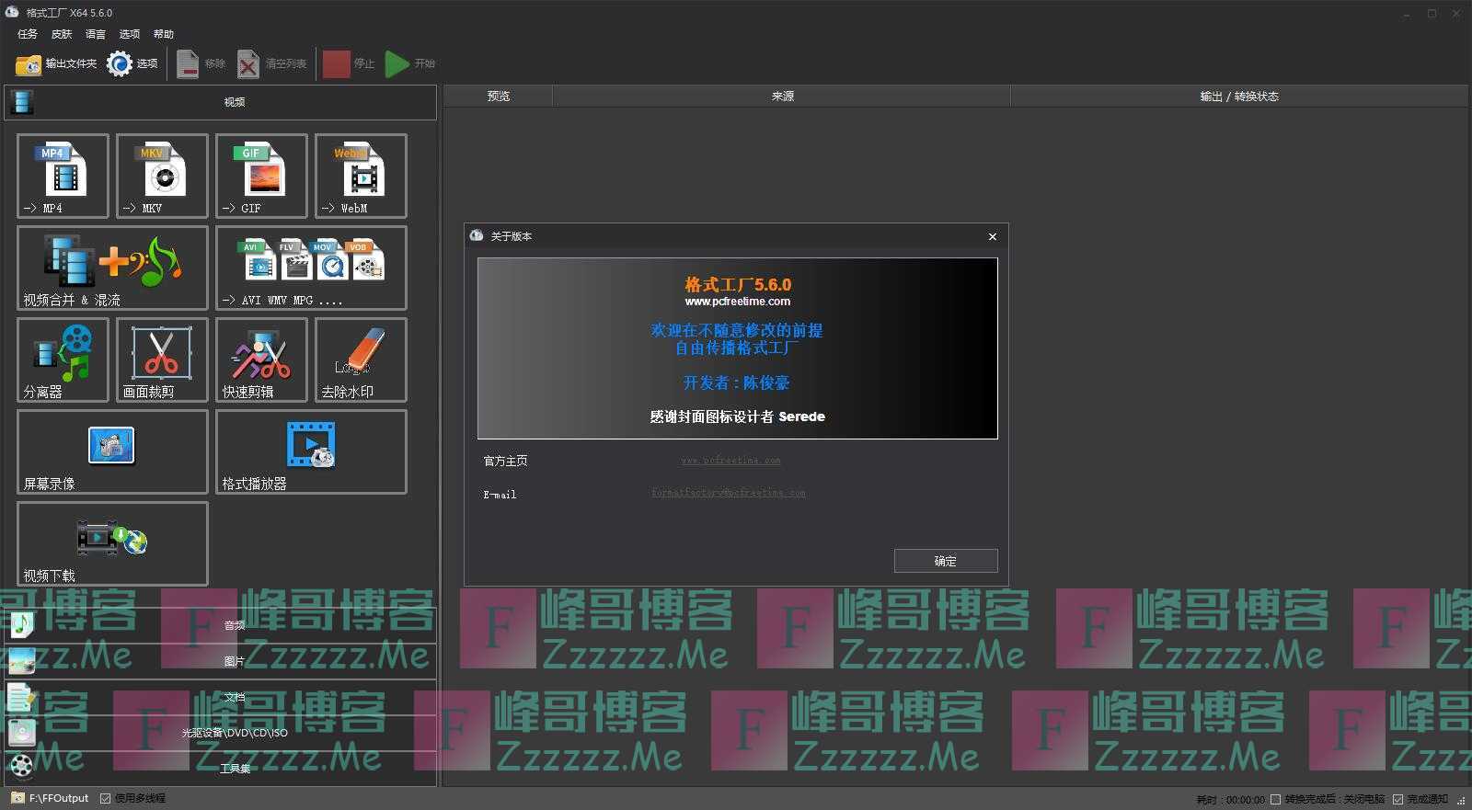Screen dimensions: 1472x810
Task: Open the video downloader (视频下载)
Action: tap(112, 543)
